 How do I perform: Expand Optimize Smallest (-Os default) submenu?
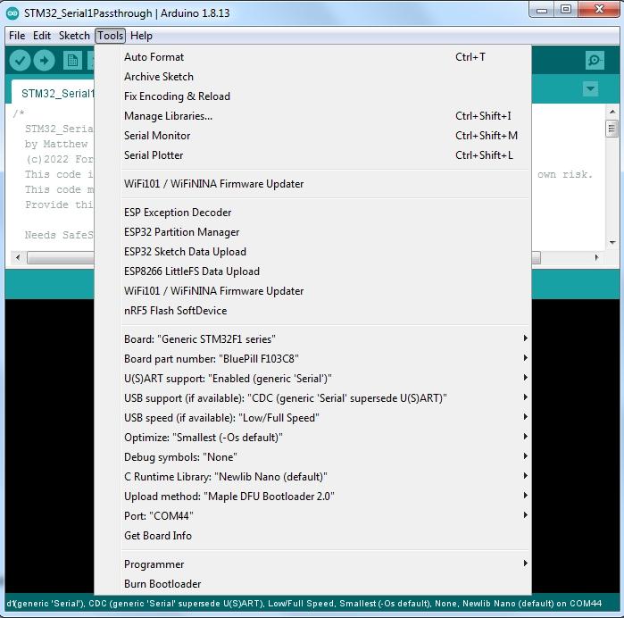[x=312, y=438]
